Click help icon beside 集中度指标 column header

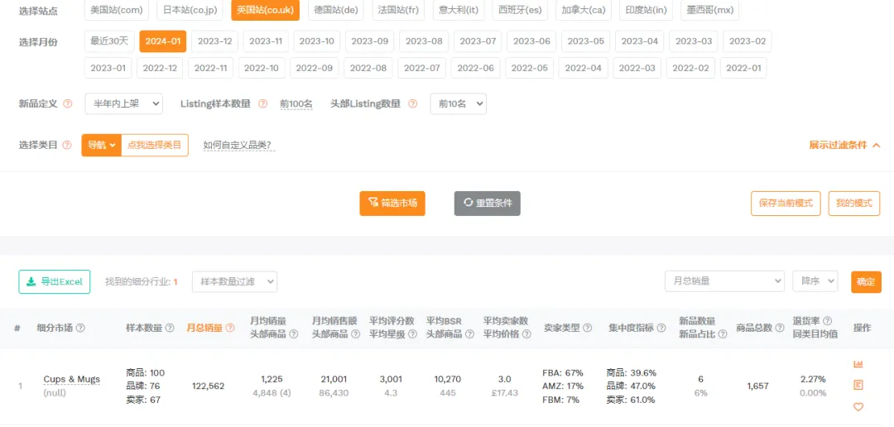tap(661, 328)
